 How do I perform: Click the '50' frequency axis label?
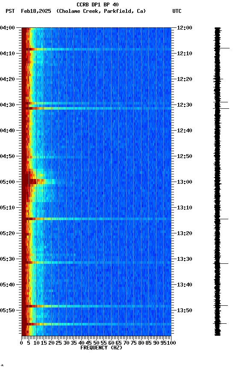click(96, 343)
